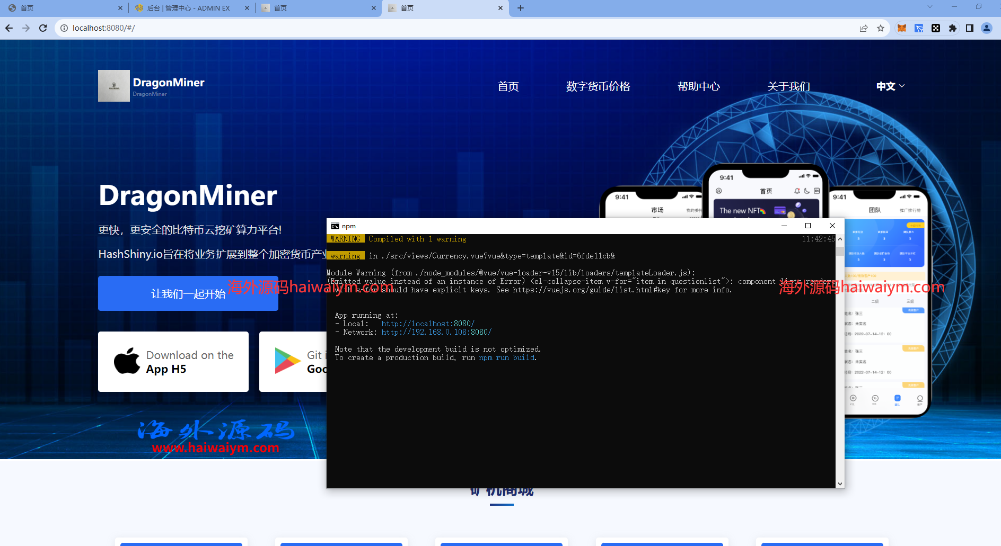Toggle the browser side panel

coord(970,28)
